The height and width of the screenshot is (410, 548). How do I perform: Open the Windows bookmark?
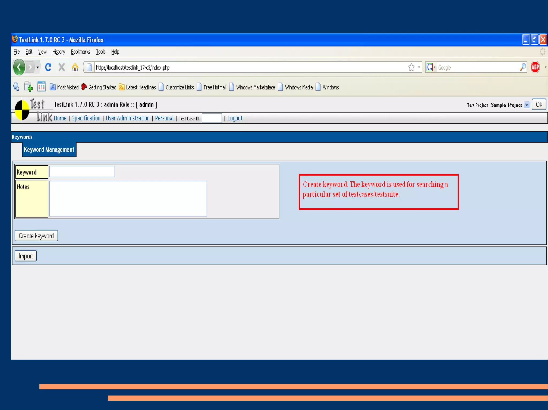click(327, 87)
